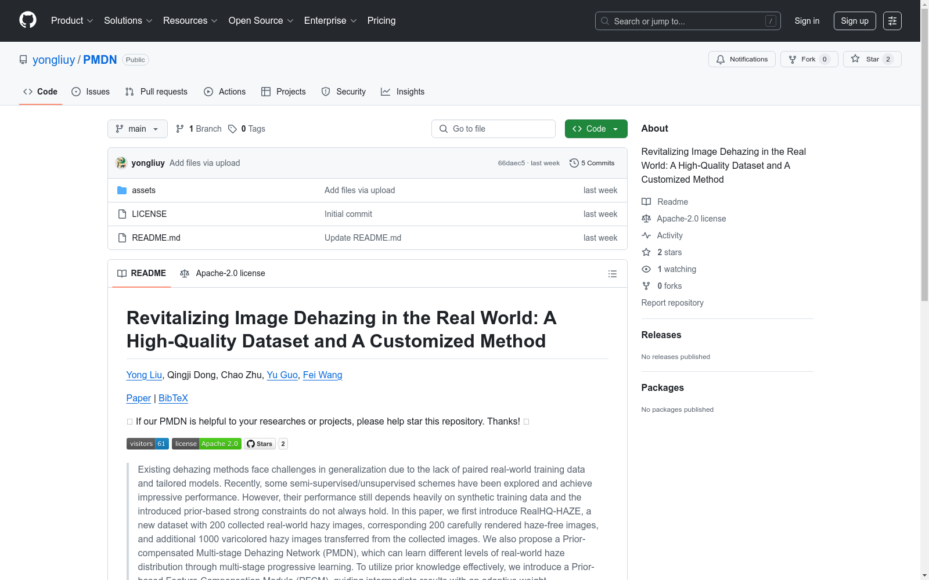Switch to the Actions tab
Screen dimensions: 929x580
point(225,92)
